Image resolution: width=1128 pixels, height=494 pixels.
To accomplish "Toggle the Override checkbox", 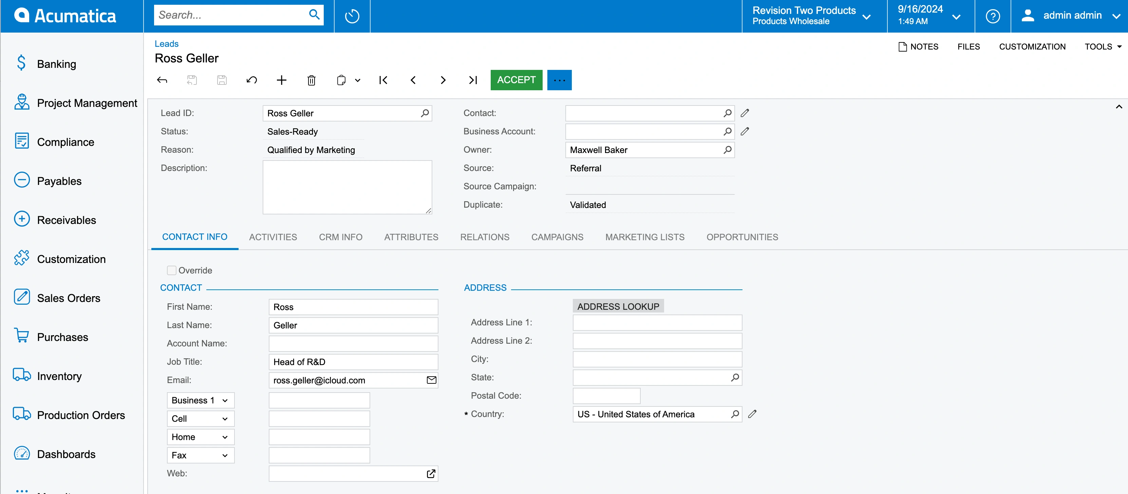I will (x=172, y=270).
